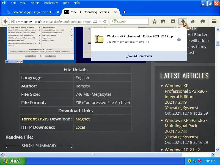Open the File menu
220x165 pixels.
point(4,3)
